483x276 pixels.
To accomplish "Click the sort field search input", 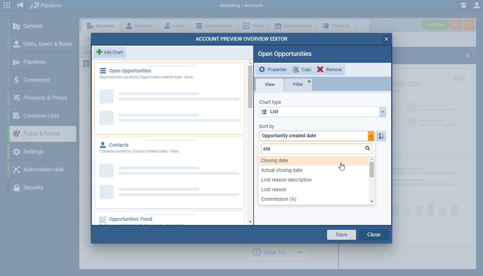I will 312,149.
